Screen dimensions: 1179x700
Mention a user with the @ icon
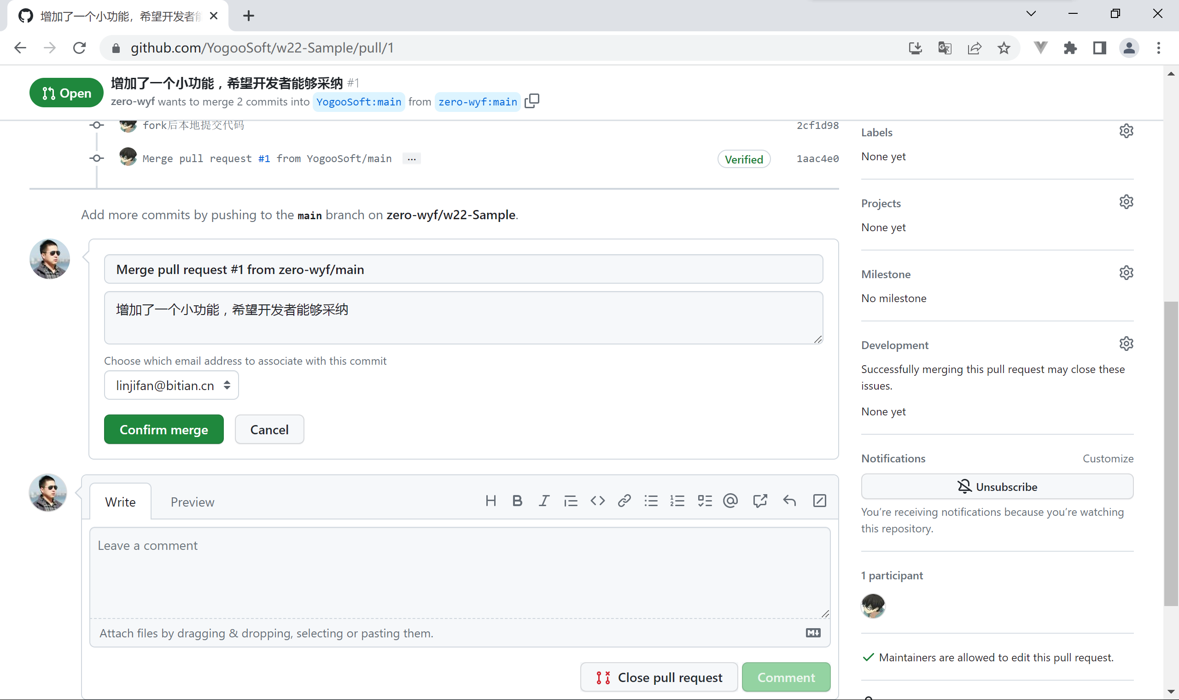pyautogui.click(x=730, y=501)
